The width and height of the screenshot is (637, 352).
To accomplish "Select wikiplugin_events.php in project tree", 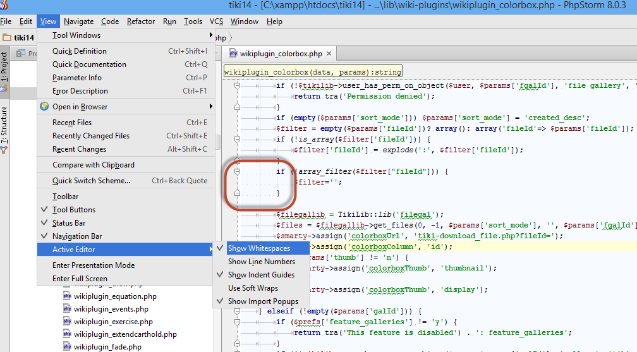I will click(x=111, y=309).
